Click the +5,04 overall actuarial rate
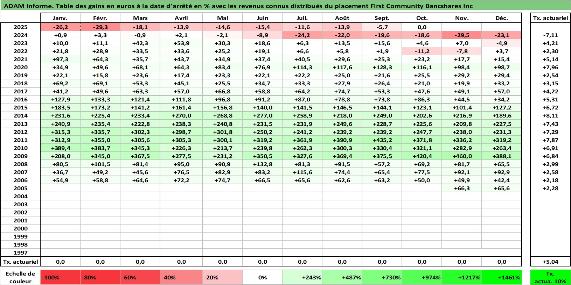Screen dimensions: 571x285 point(550,262)
